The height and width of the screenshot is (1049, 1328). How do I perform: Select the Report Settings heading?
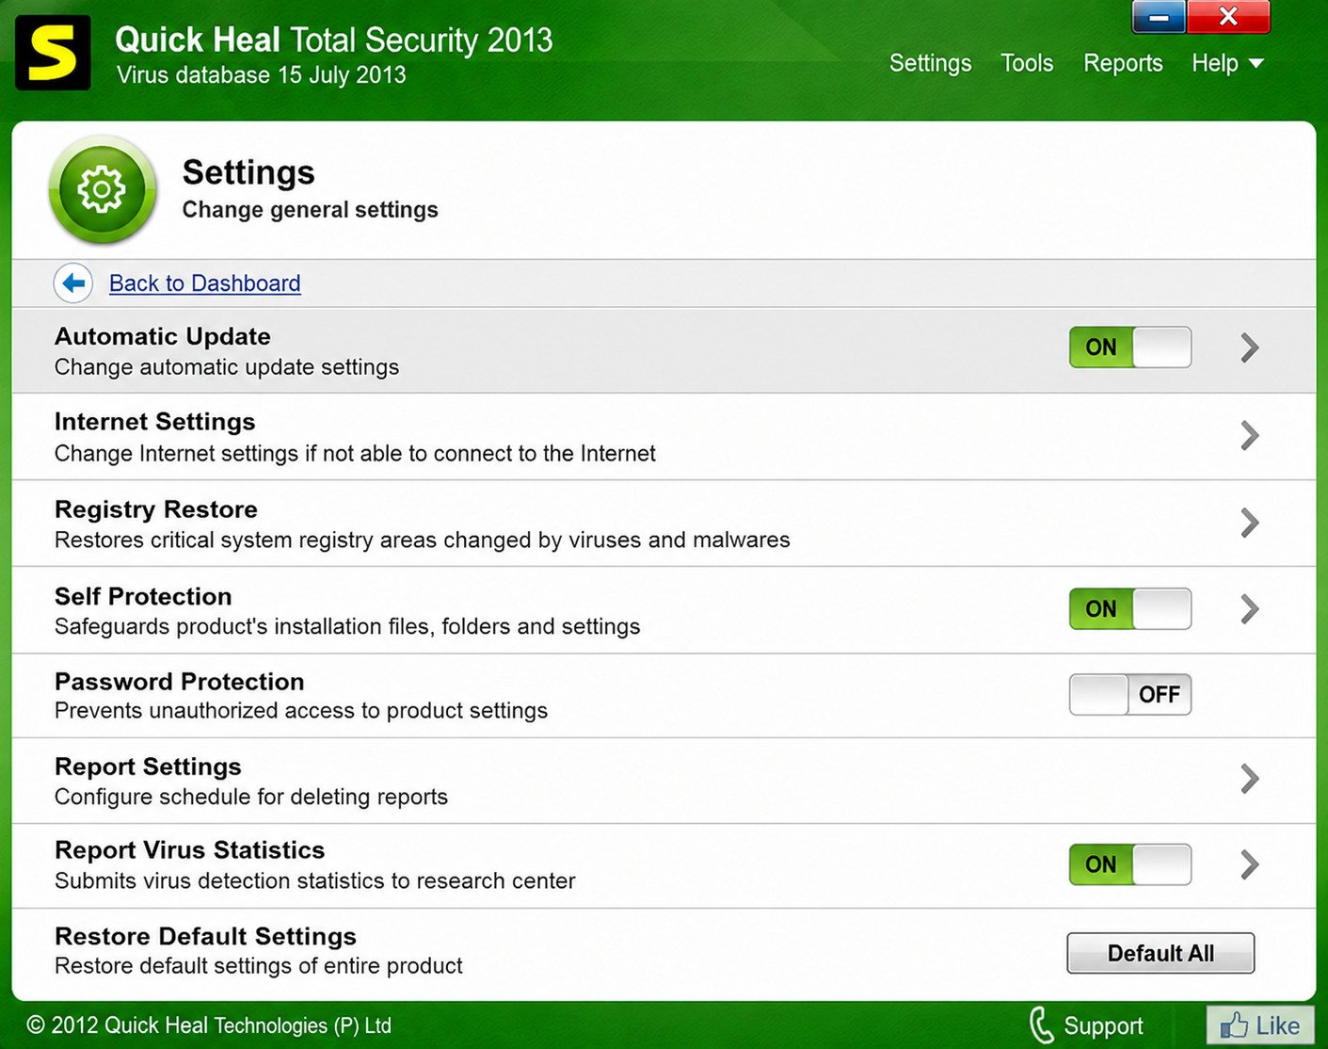148,767
